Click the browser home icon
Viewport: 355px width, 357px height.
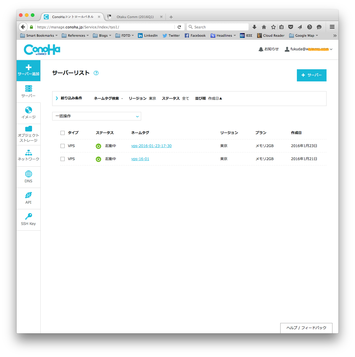pyautogui.click(x=264, y=27)
